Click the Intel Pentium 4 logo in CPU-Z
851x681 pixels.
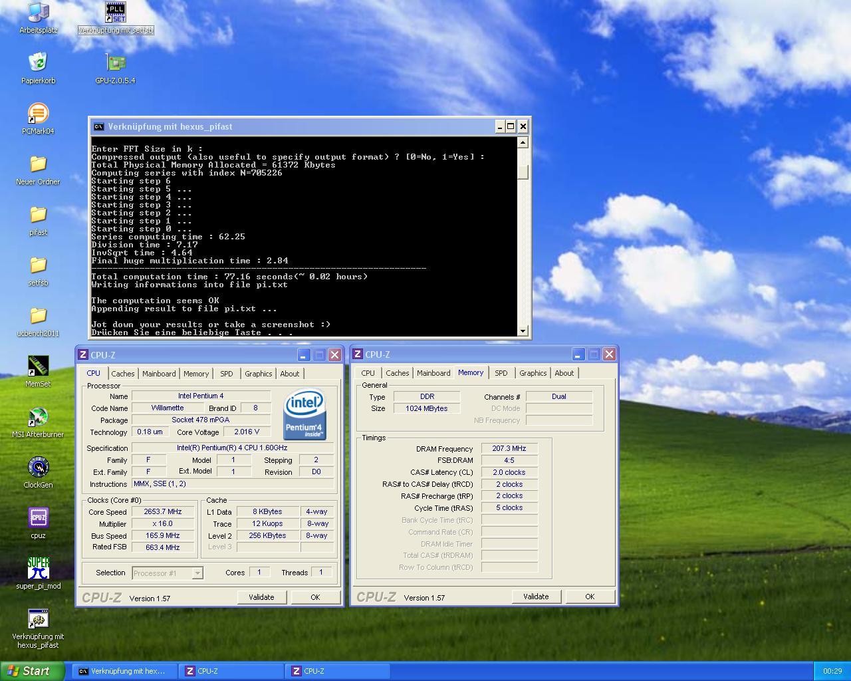304,414
